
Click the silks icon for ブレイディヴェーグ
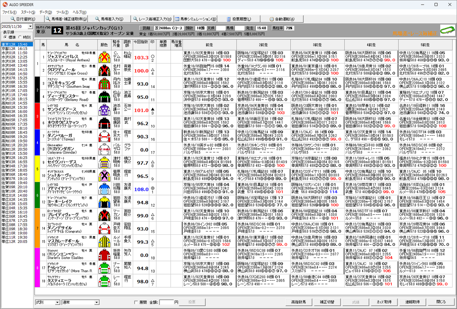tap(104, 216)
